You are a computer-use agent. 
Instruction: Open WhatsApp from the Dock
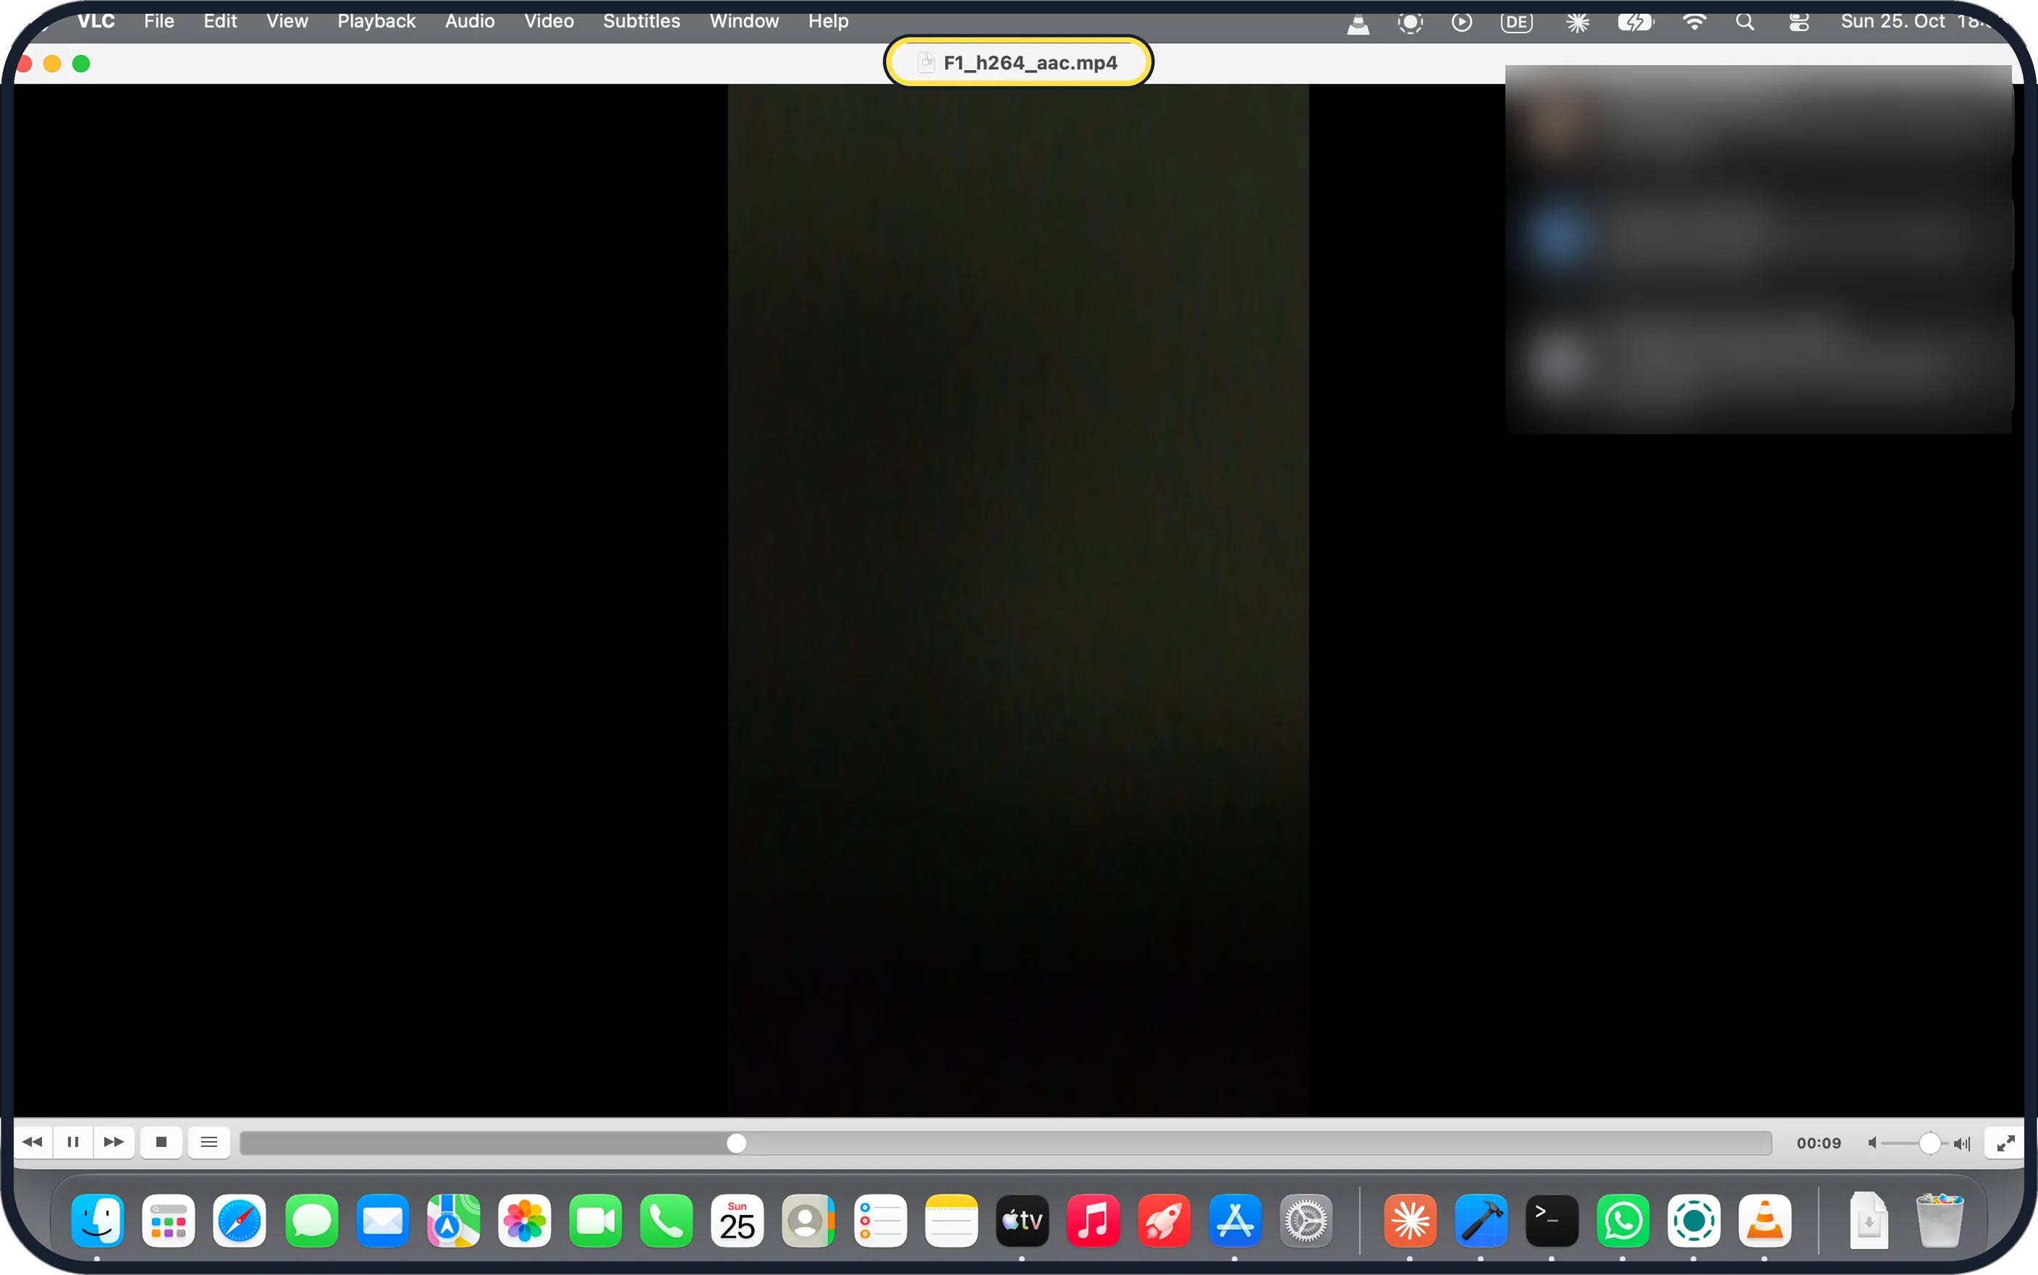tap(1623, 1220)
